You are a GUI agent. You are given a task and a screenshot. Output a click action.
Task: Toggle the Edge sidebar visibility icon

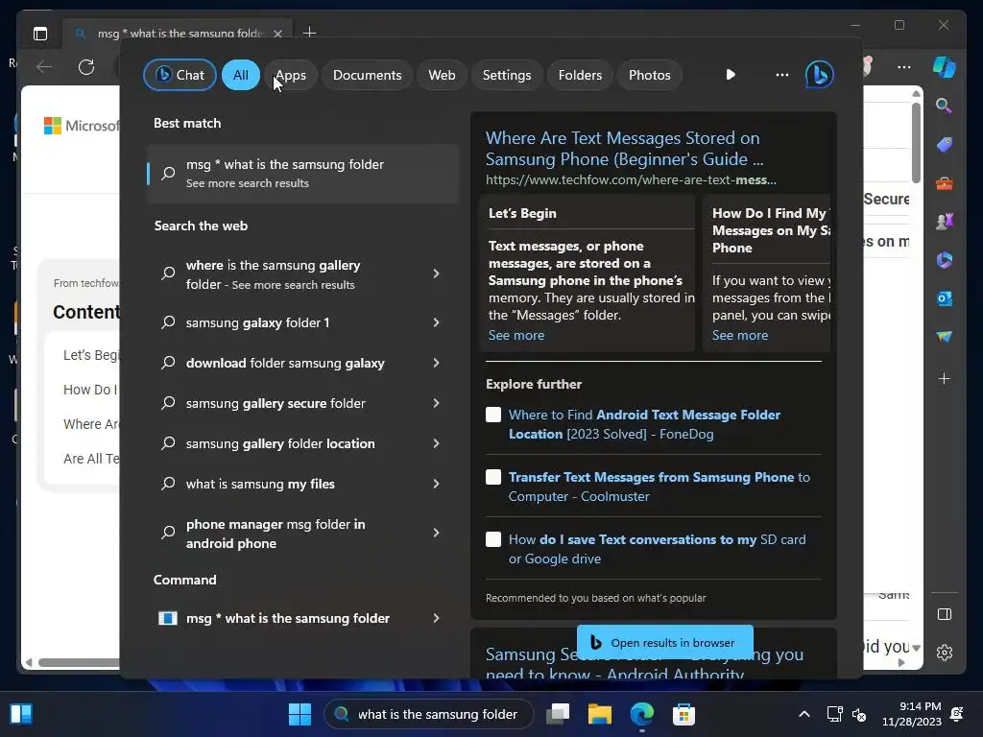945,614
